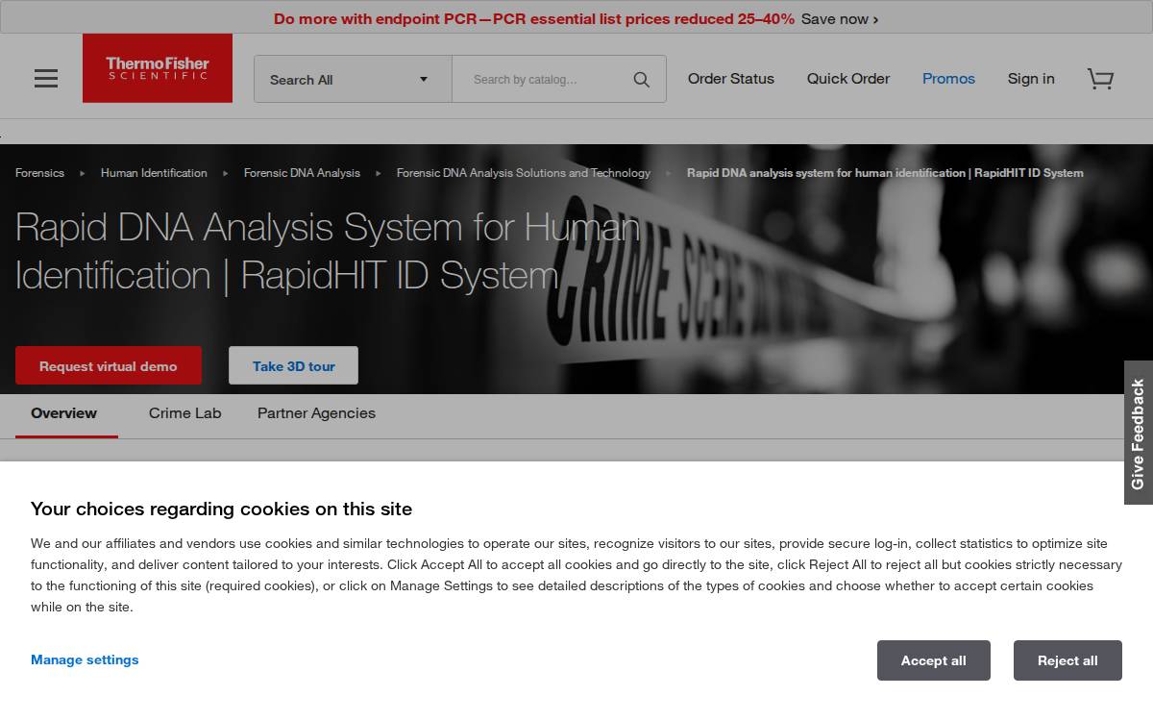Open the Give Feedback side tab
The height and width of the screenshot is (721, 1153).
pyautogui.click(x=1139, y=433)
